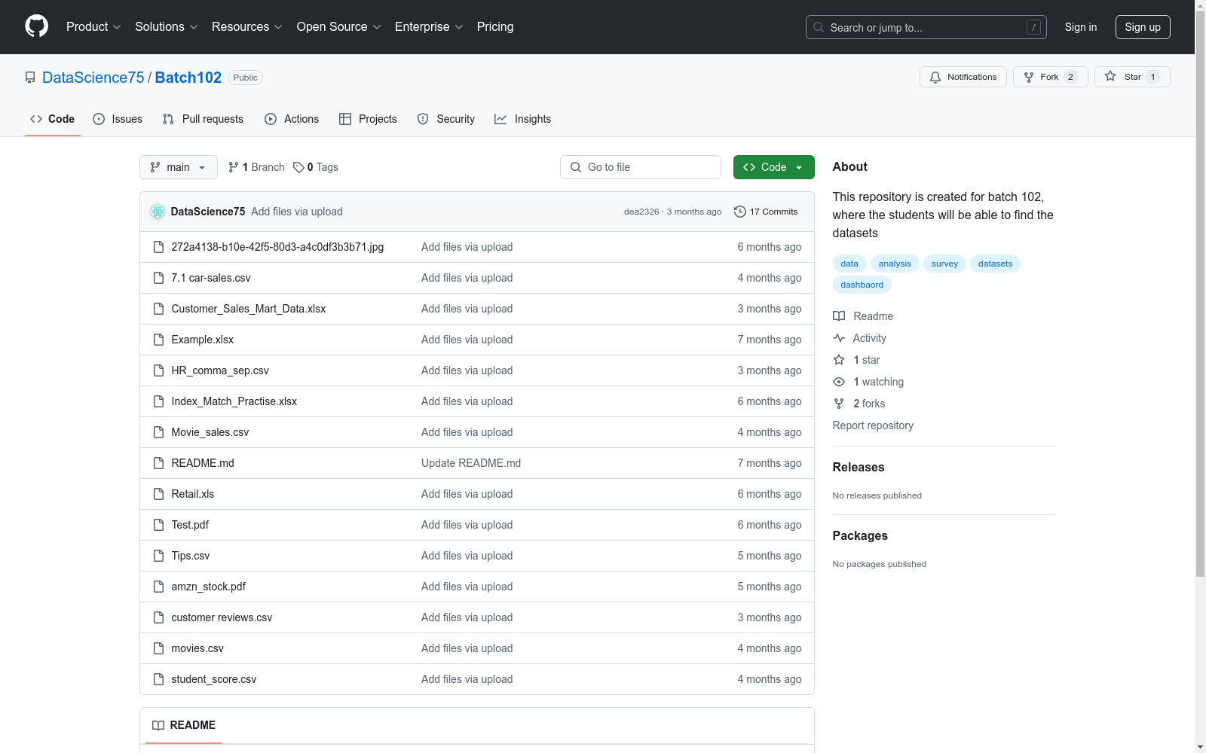
Task: Select the datasets topic tag
Action: point(995,264)
